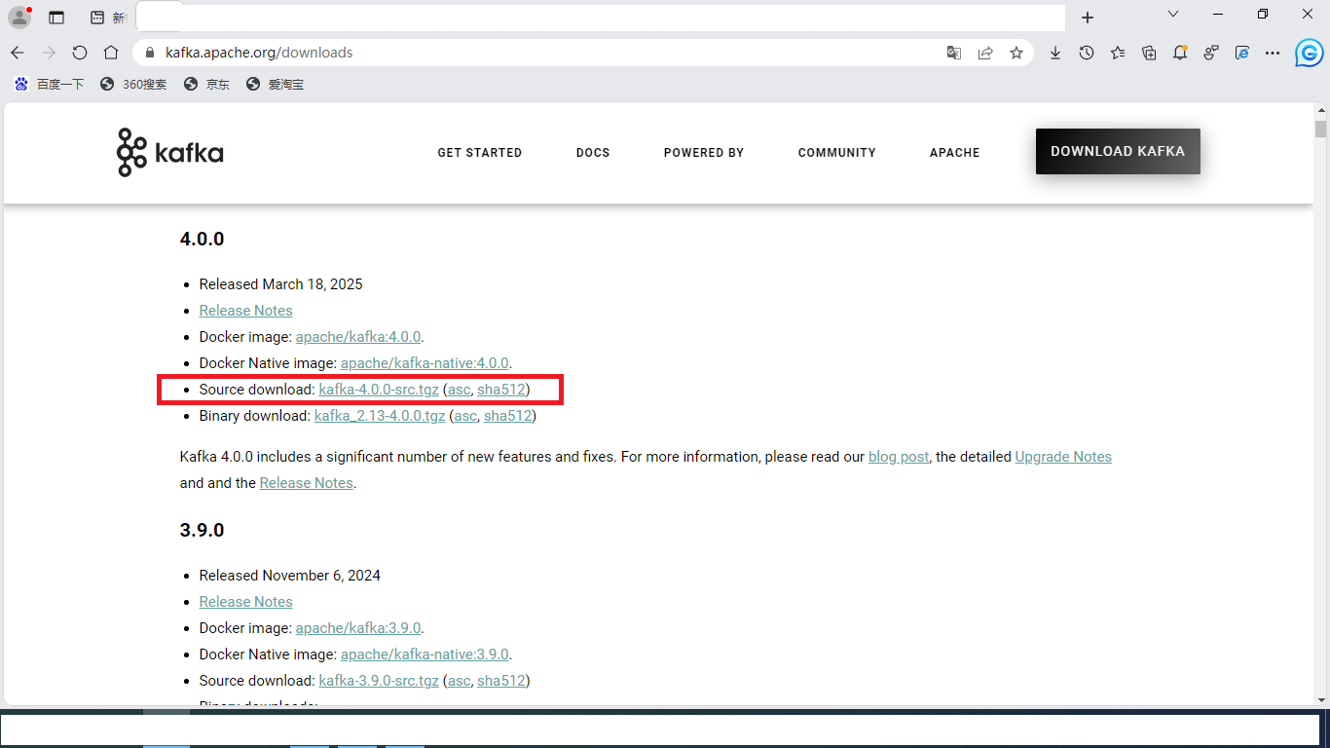Viewport: 1330px width, 748px height.
Task: Open the GET STARTED menu
Action: (480, 153)
